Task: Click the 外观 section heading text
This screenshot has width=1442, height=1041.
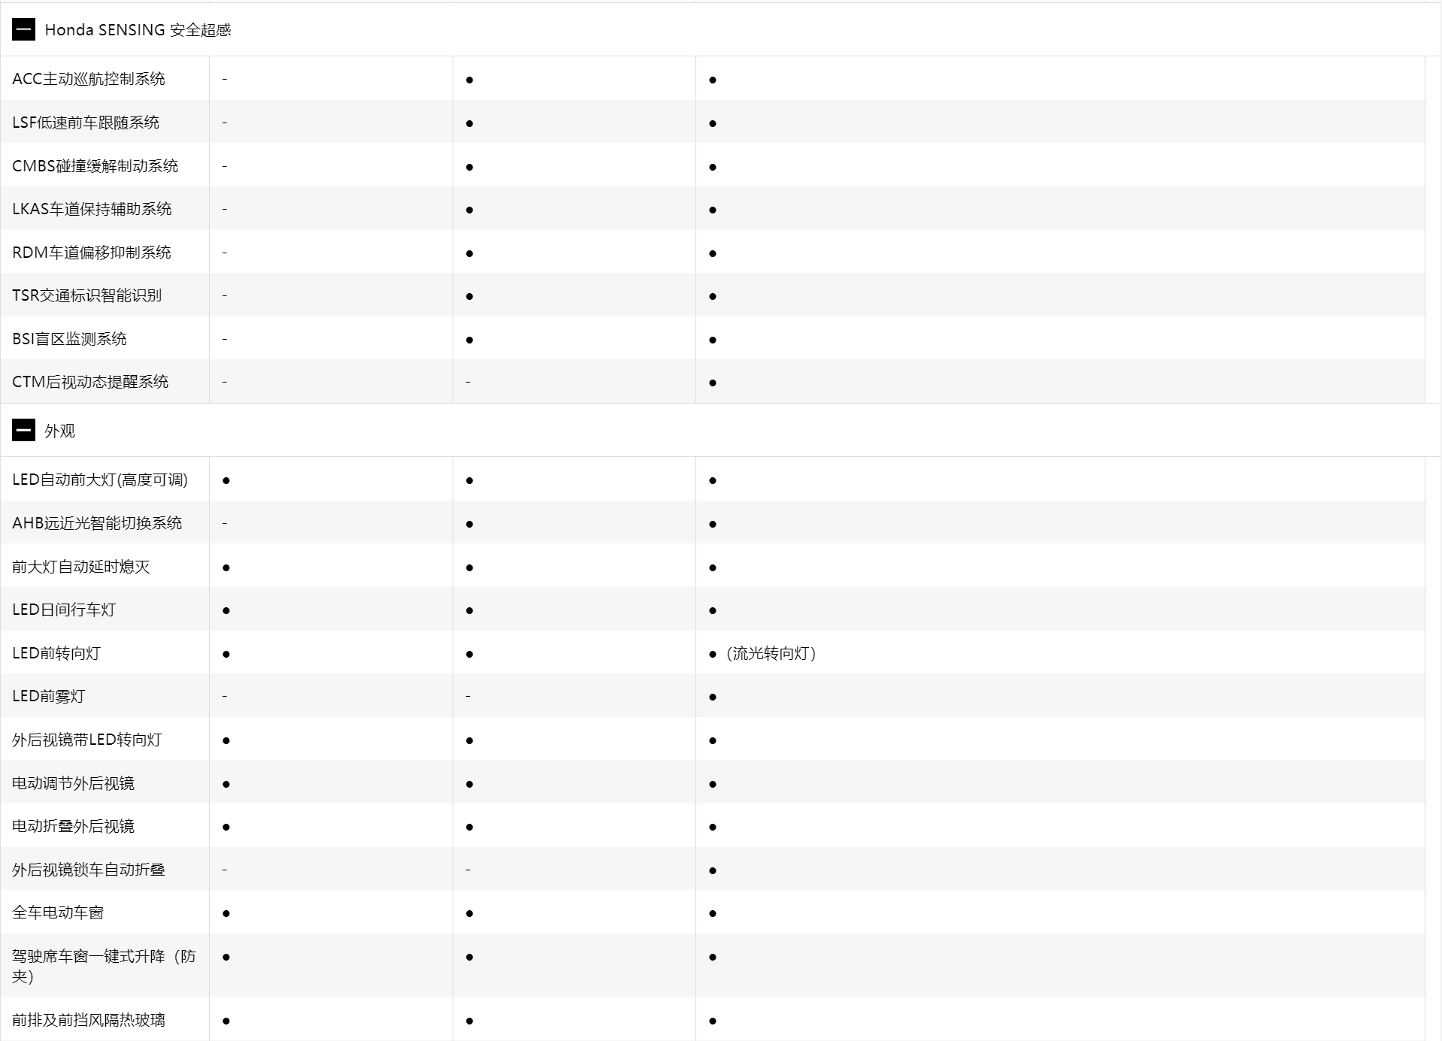Action: pos(60,431)
